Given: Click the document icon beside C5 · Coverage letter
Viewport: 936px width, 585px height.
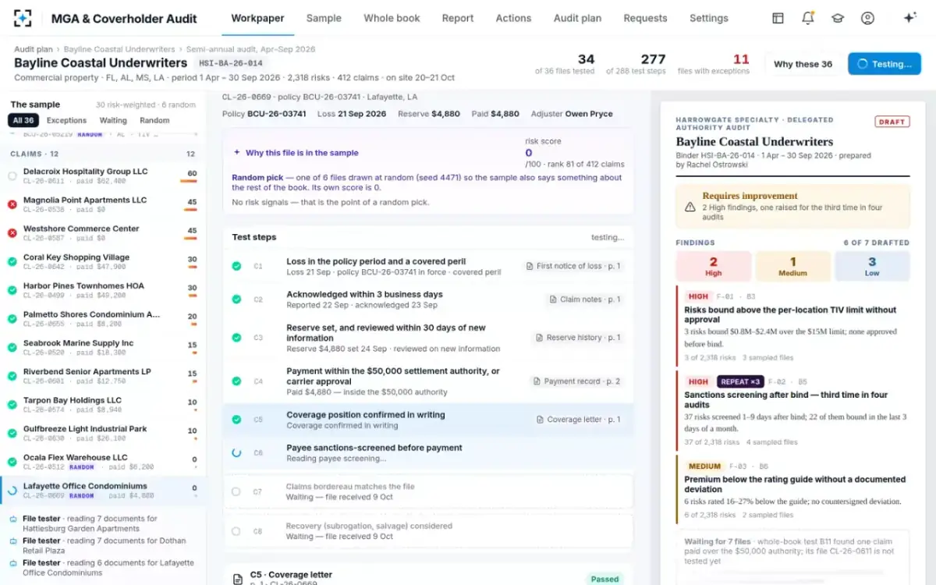Looking at the screenshot, I should click(238, 579).
